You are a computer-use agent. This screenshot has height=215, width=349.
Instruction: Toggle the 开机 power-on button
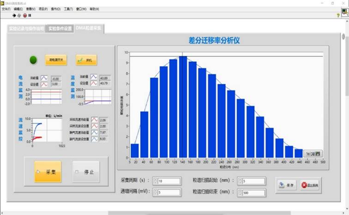(86, 60)
